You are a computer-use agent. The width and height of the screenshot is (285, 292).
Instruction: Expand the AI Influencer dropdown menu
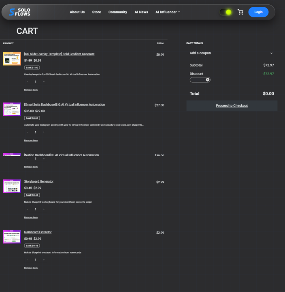168,12
